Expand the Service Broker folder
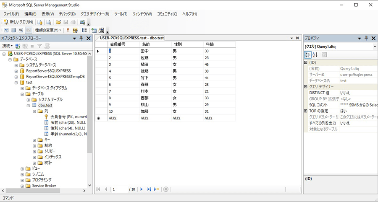 [22, 186]
